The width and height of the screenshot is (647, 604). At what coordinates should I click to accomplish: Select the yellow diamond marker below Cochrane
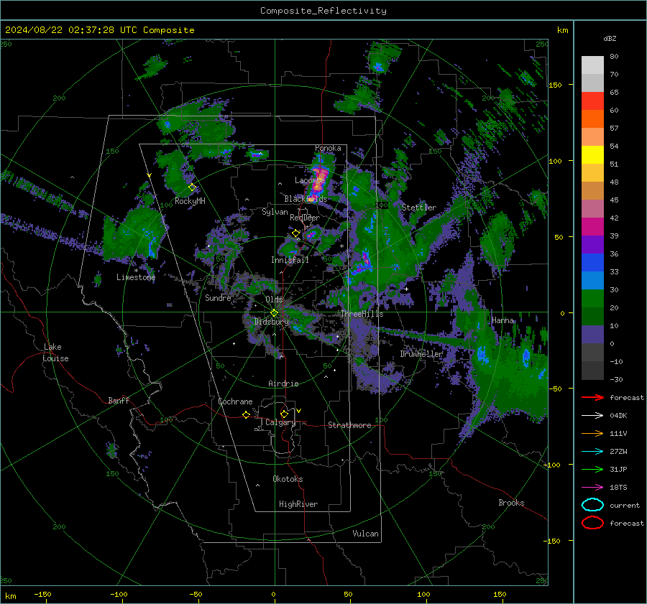coord(246,414)
